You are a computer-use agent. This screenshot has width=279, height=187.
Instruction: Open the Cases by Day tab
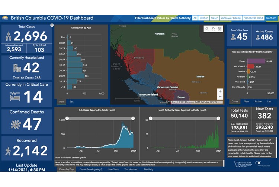tap(66, 169)
